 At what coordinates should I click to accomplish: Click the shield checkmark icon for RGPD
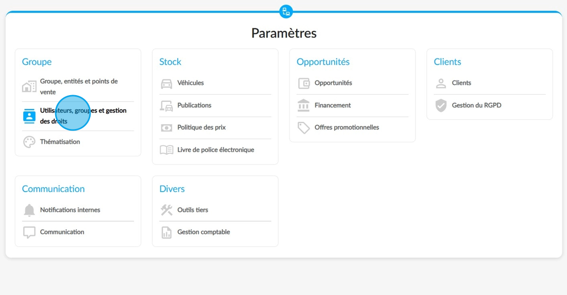(x=441, y=106)
